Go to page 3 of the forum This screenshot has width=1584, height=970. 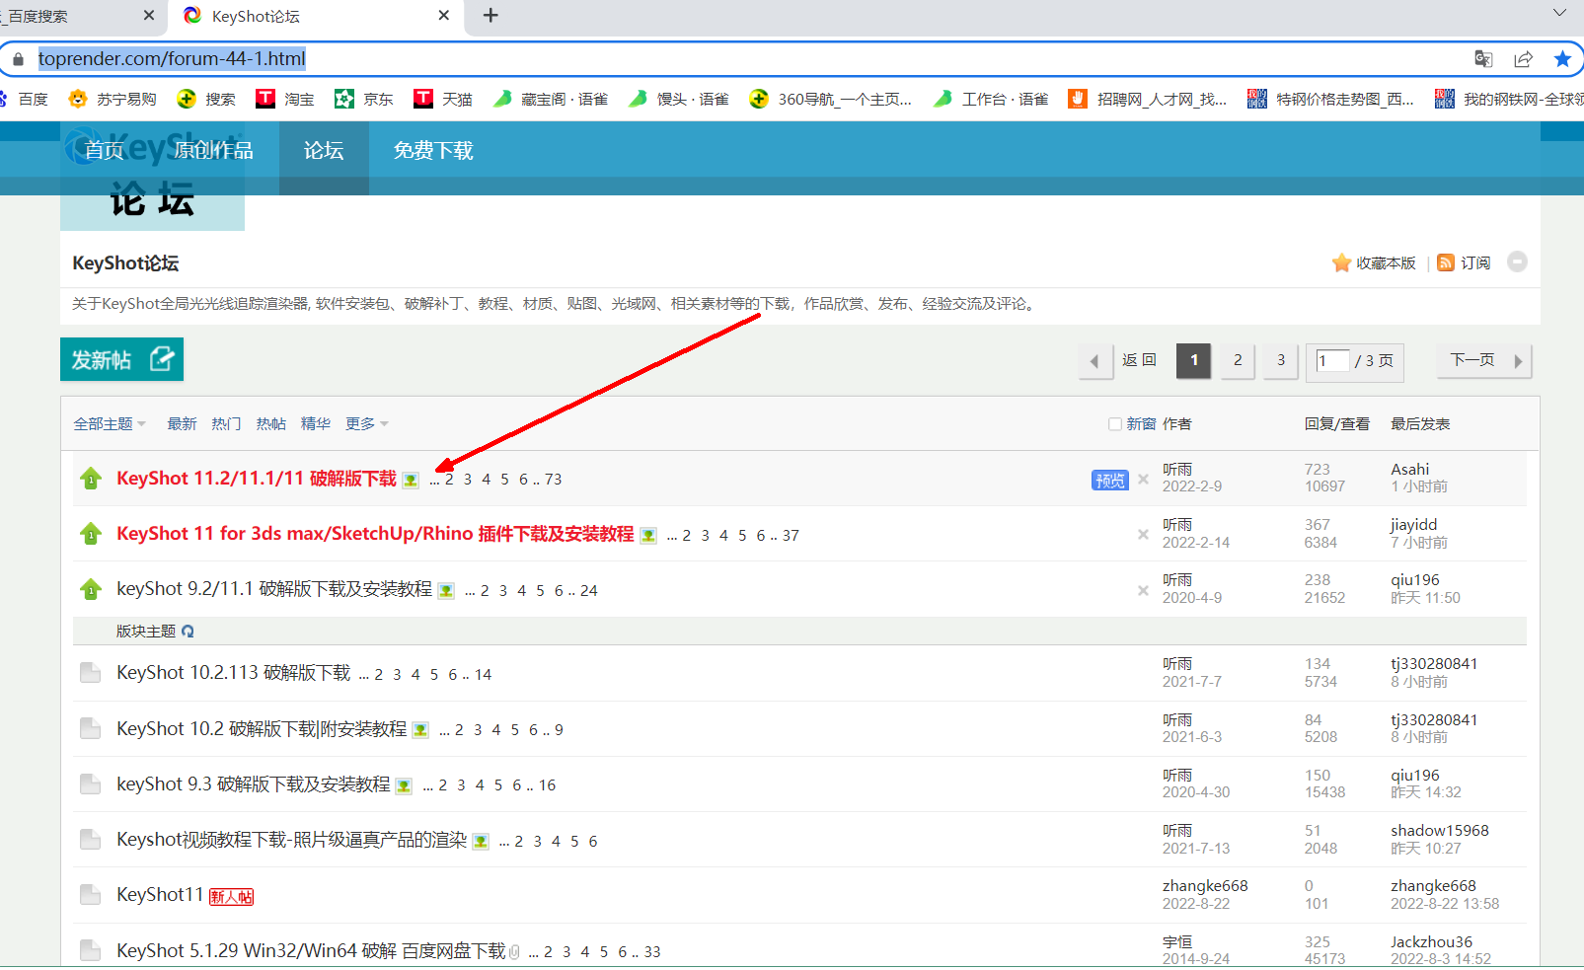pyautogui.click(x=1281, y=361)
